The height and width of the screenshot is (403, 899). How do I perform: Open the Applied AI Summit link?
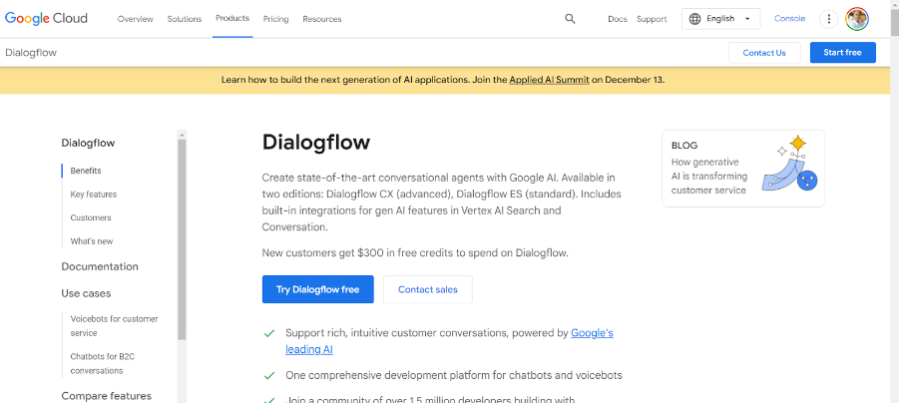tap(549, 80)
